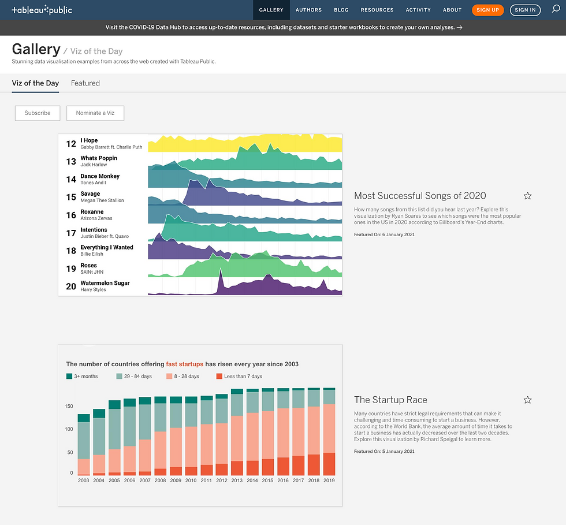The image size is (566, 525).
Task: Open Resources in top navigation
Action: (377, 10)
